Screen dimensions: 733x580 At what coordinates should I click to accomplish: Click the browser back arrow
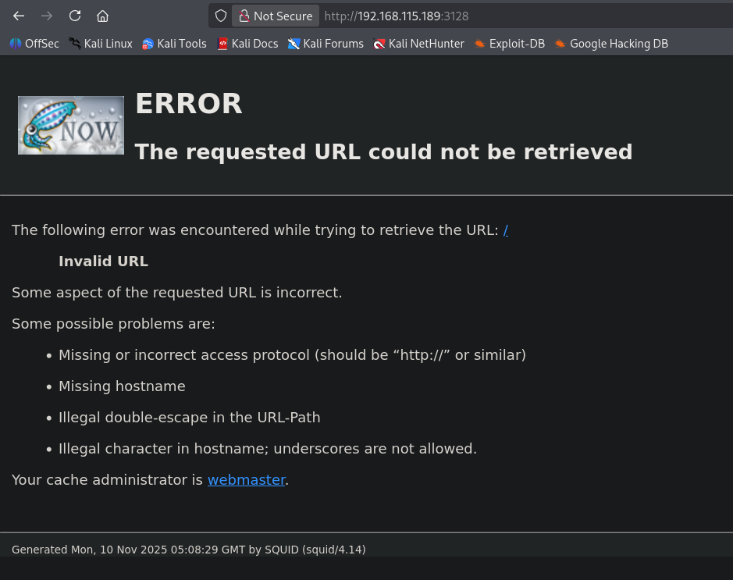click(19, 16)
